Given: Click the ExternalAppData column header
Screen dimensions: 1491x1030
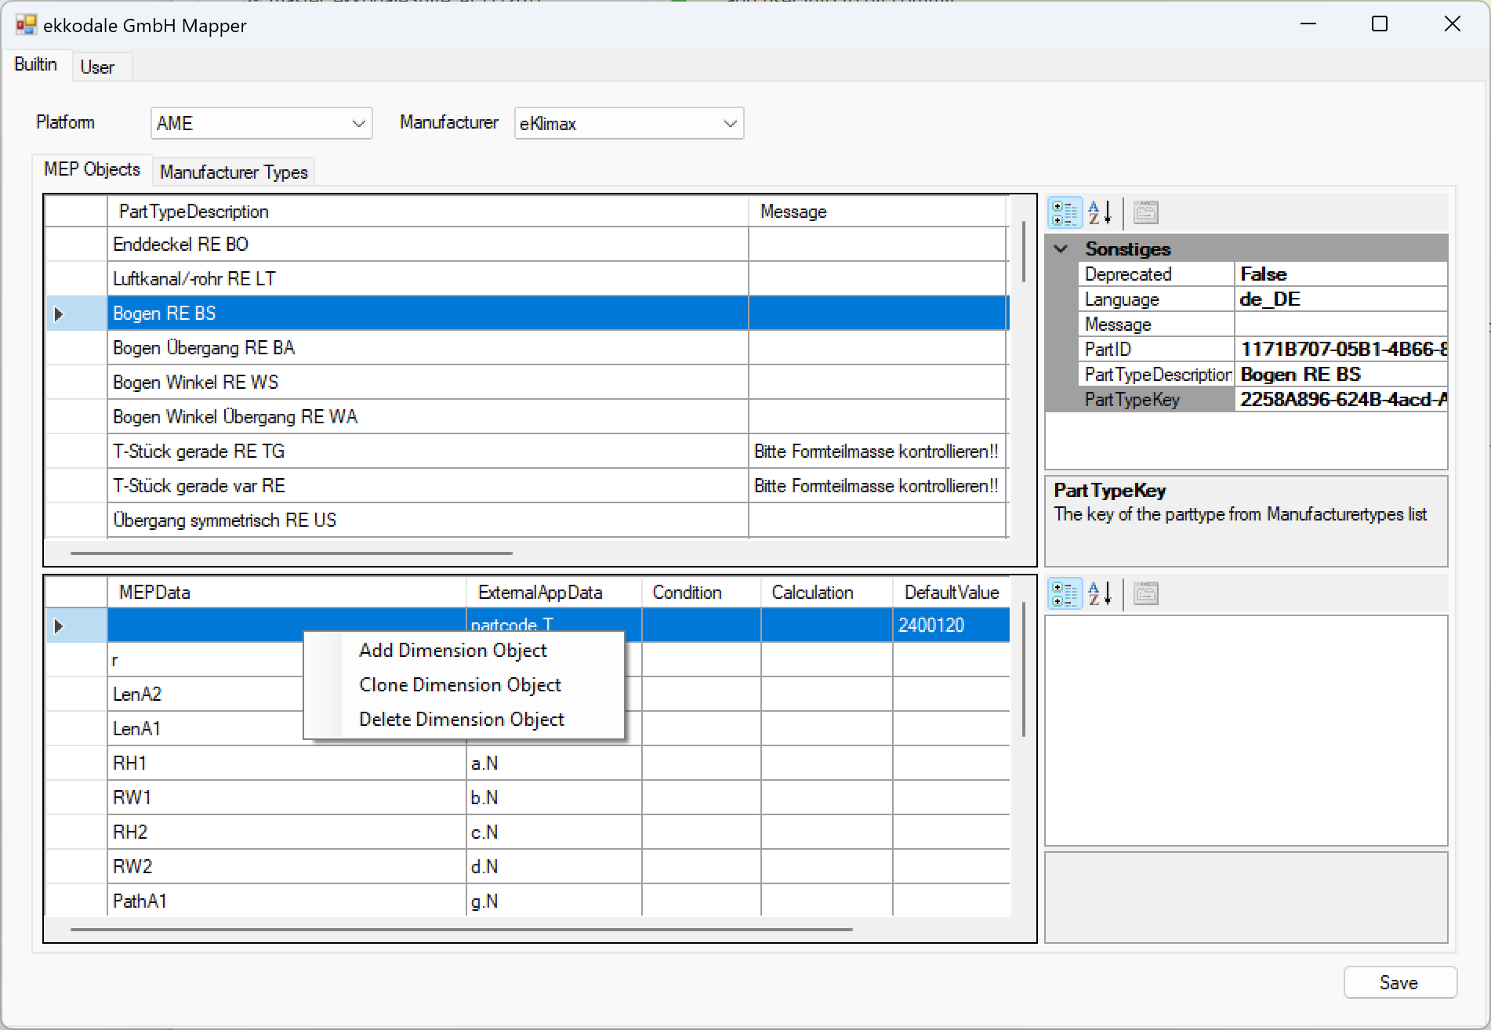Looking at the screenshot, I should point(554,593).
